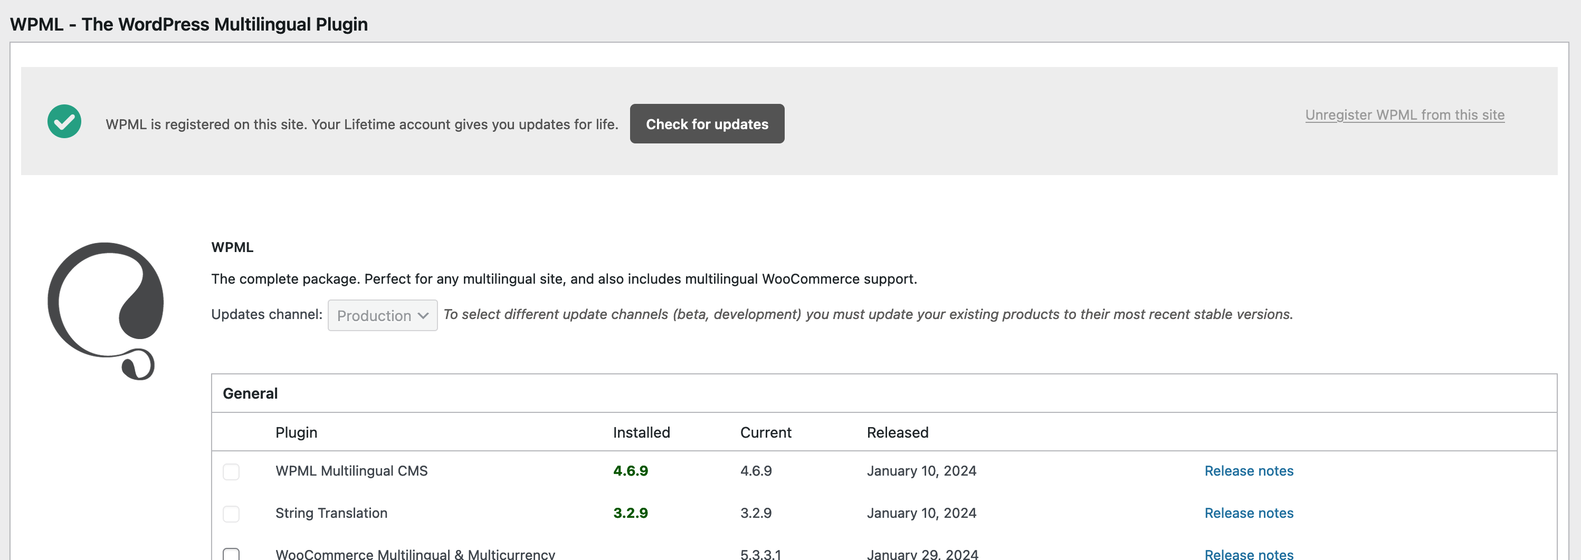Click the green registered checkmark icon

64,121
